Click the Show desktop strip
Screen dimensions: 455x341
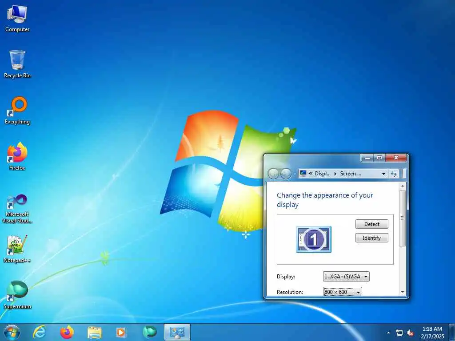point(452,332)
